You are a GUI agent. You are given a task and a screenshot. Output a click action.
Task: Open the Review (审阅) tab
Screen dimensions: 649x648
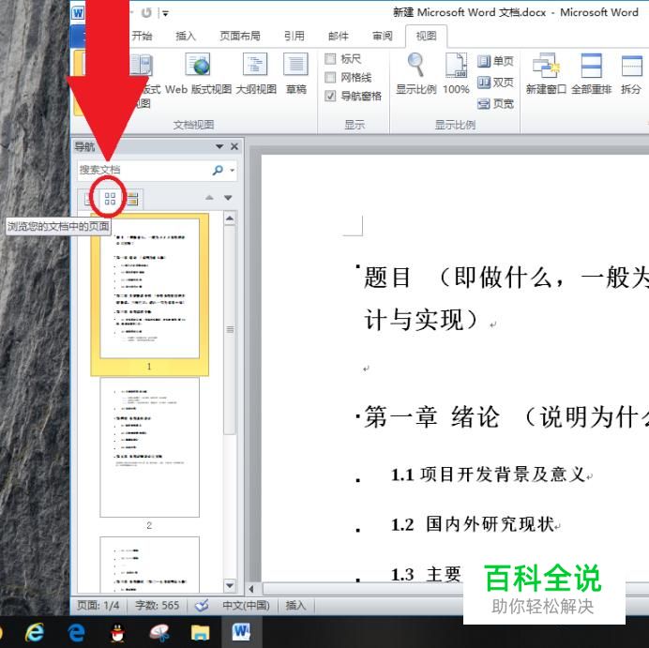pos(382,37)
